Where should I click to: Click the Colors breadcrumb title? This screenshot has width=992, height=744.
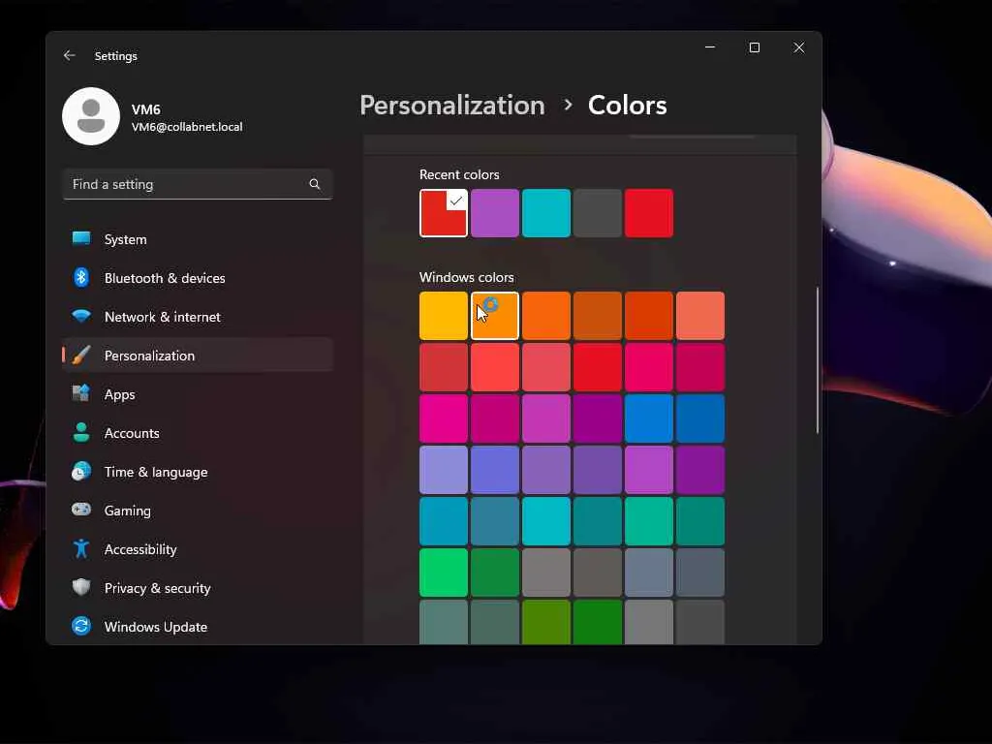[x=627, y=105]
